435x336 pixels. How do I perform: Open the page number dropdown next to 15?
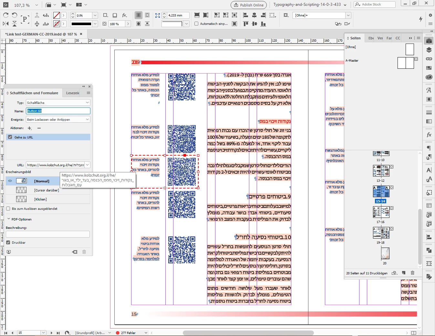tap(44, 333)
